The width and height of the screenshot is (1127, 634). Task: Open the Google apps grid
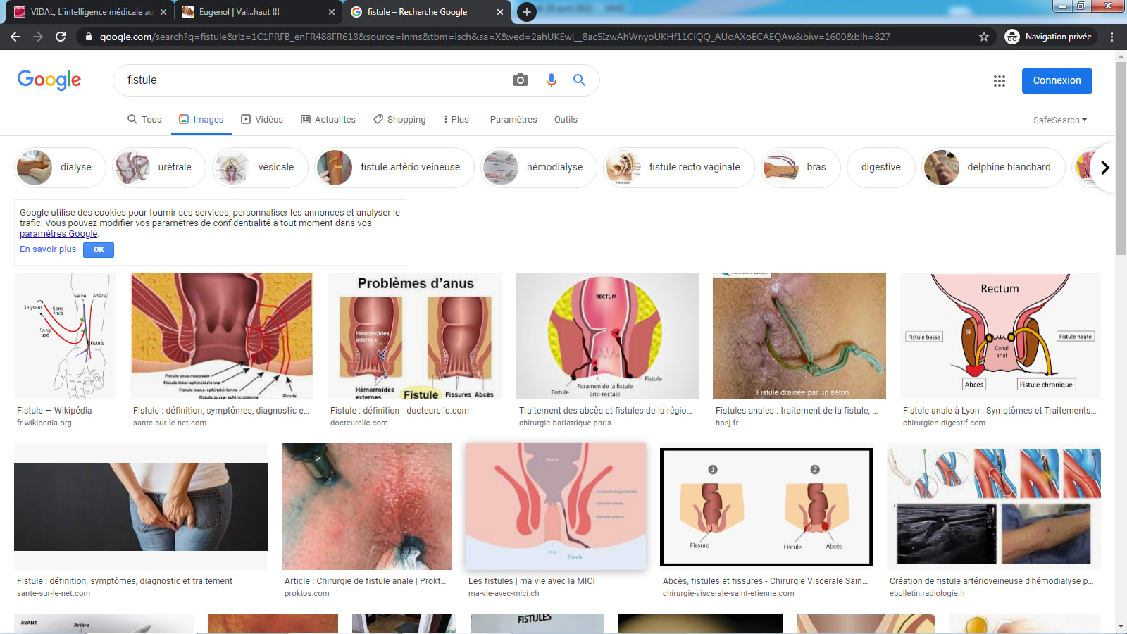[x=999, y=81]
